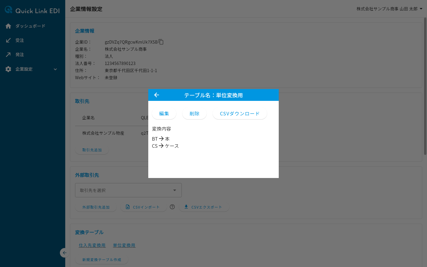Click the CS conversion arrow icon
The width and height of the screenshot is (427, 267).
coord(161,146)
